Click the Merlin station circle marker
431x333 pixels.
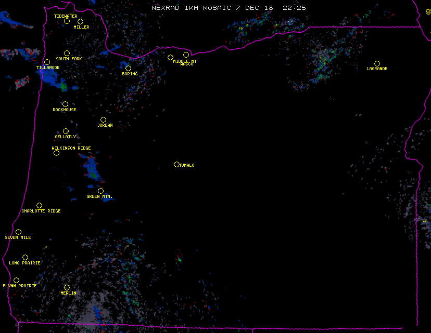(x=67, y=287)
